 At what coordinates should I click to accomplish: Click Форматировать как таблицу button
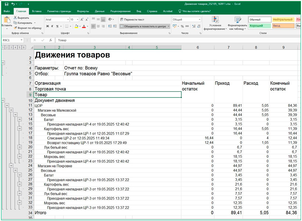237,23
